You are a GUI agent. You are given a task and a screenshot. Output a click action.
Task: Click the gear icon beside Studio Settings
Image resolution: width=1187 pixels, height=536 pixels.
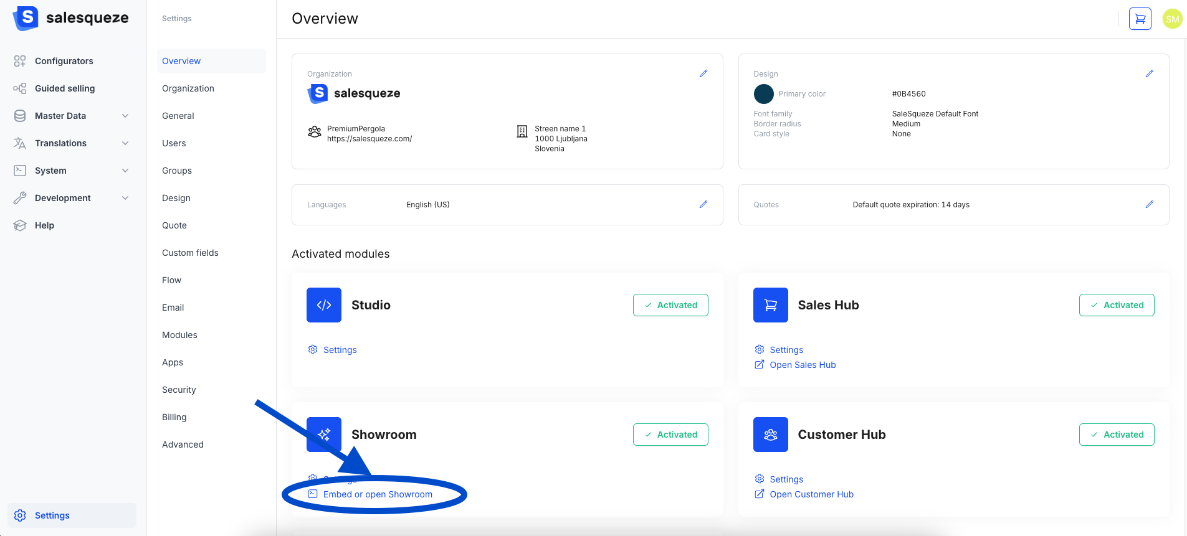313,349
